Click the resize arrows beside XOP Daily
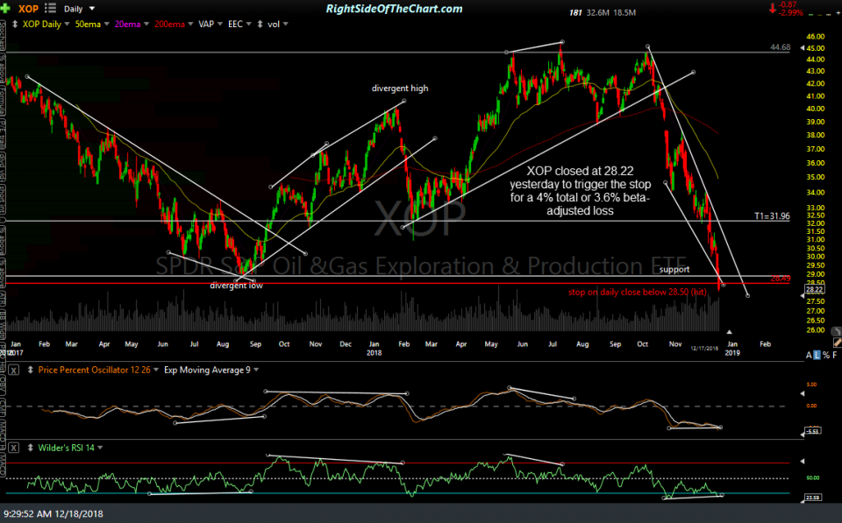This screenshot has width=842, height=523. [15, 24]
